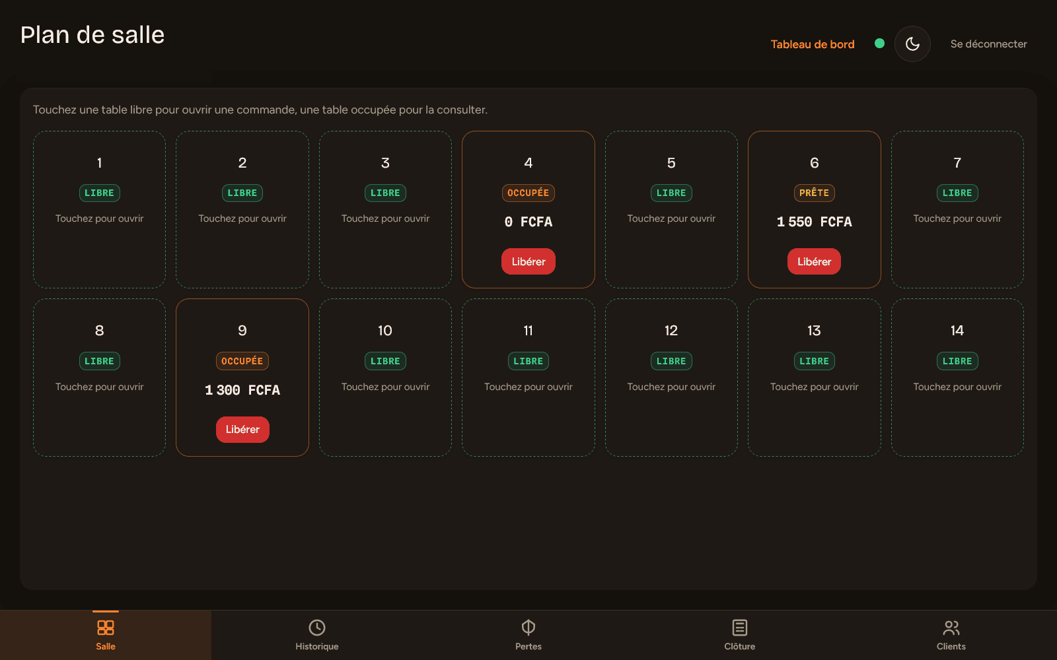This screenshot has width=1057, height=660.
Task: Click the green online status dot
Action: (879, 44)
